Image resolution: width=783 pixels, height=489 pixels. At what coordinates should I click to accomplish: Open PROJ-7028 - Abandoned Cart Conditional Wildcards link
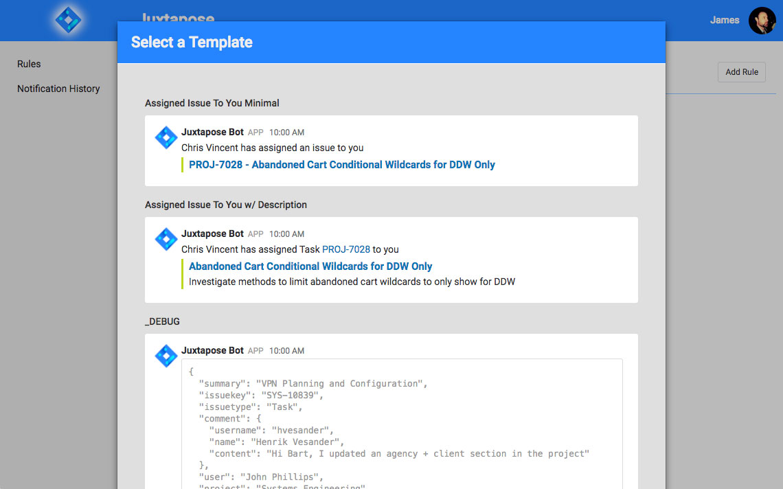[x=341, y=165]
